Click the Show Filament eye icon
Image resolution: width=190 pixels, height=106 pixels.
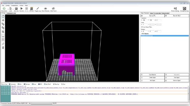(45, 8)
